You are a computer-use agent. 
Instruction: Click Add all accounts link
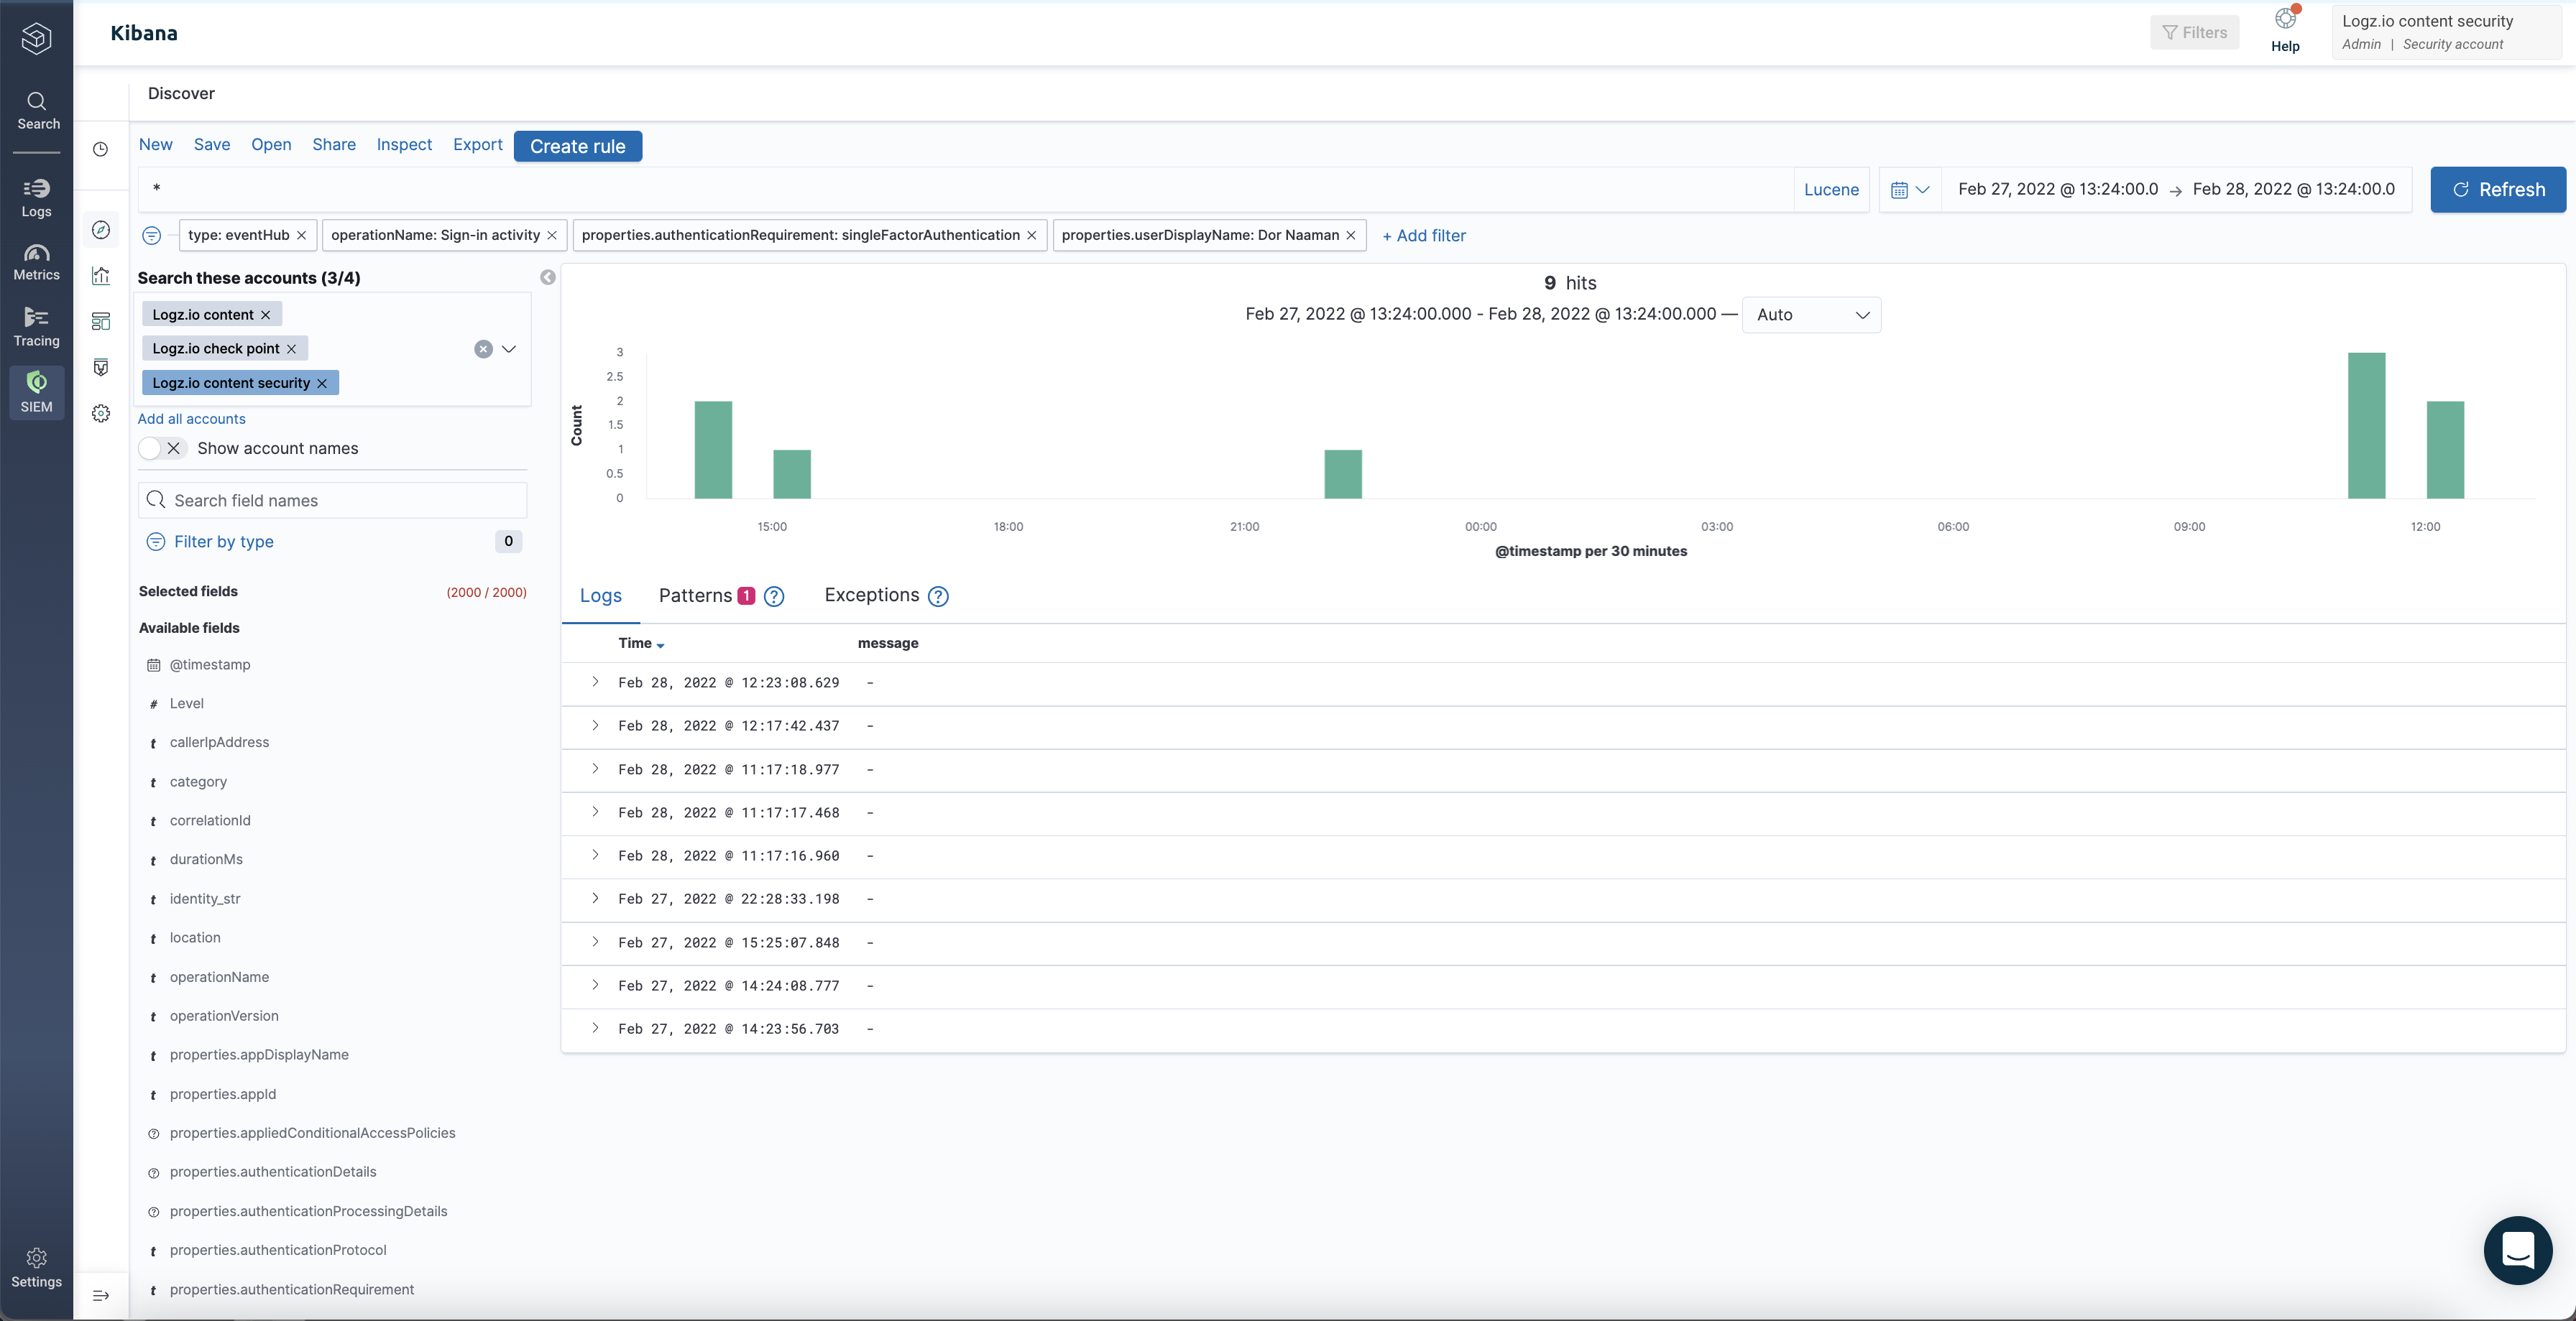[191, 419]
